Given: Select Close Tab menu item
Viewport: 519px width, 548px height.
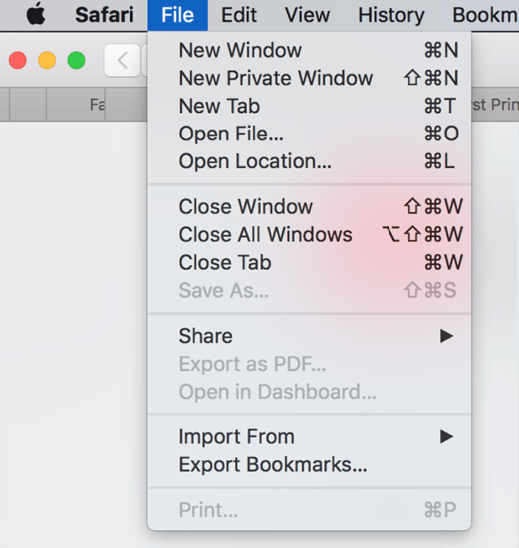Looking at the screenshot, I should 310,262.
